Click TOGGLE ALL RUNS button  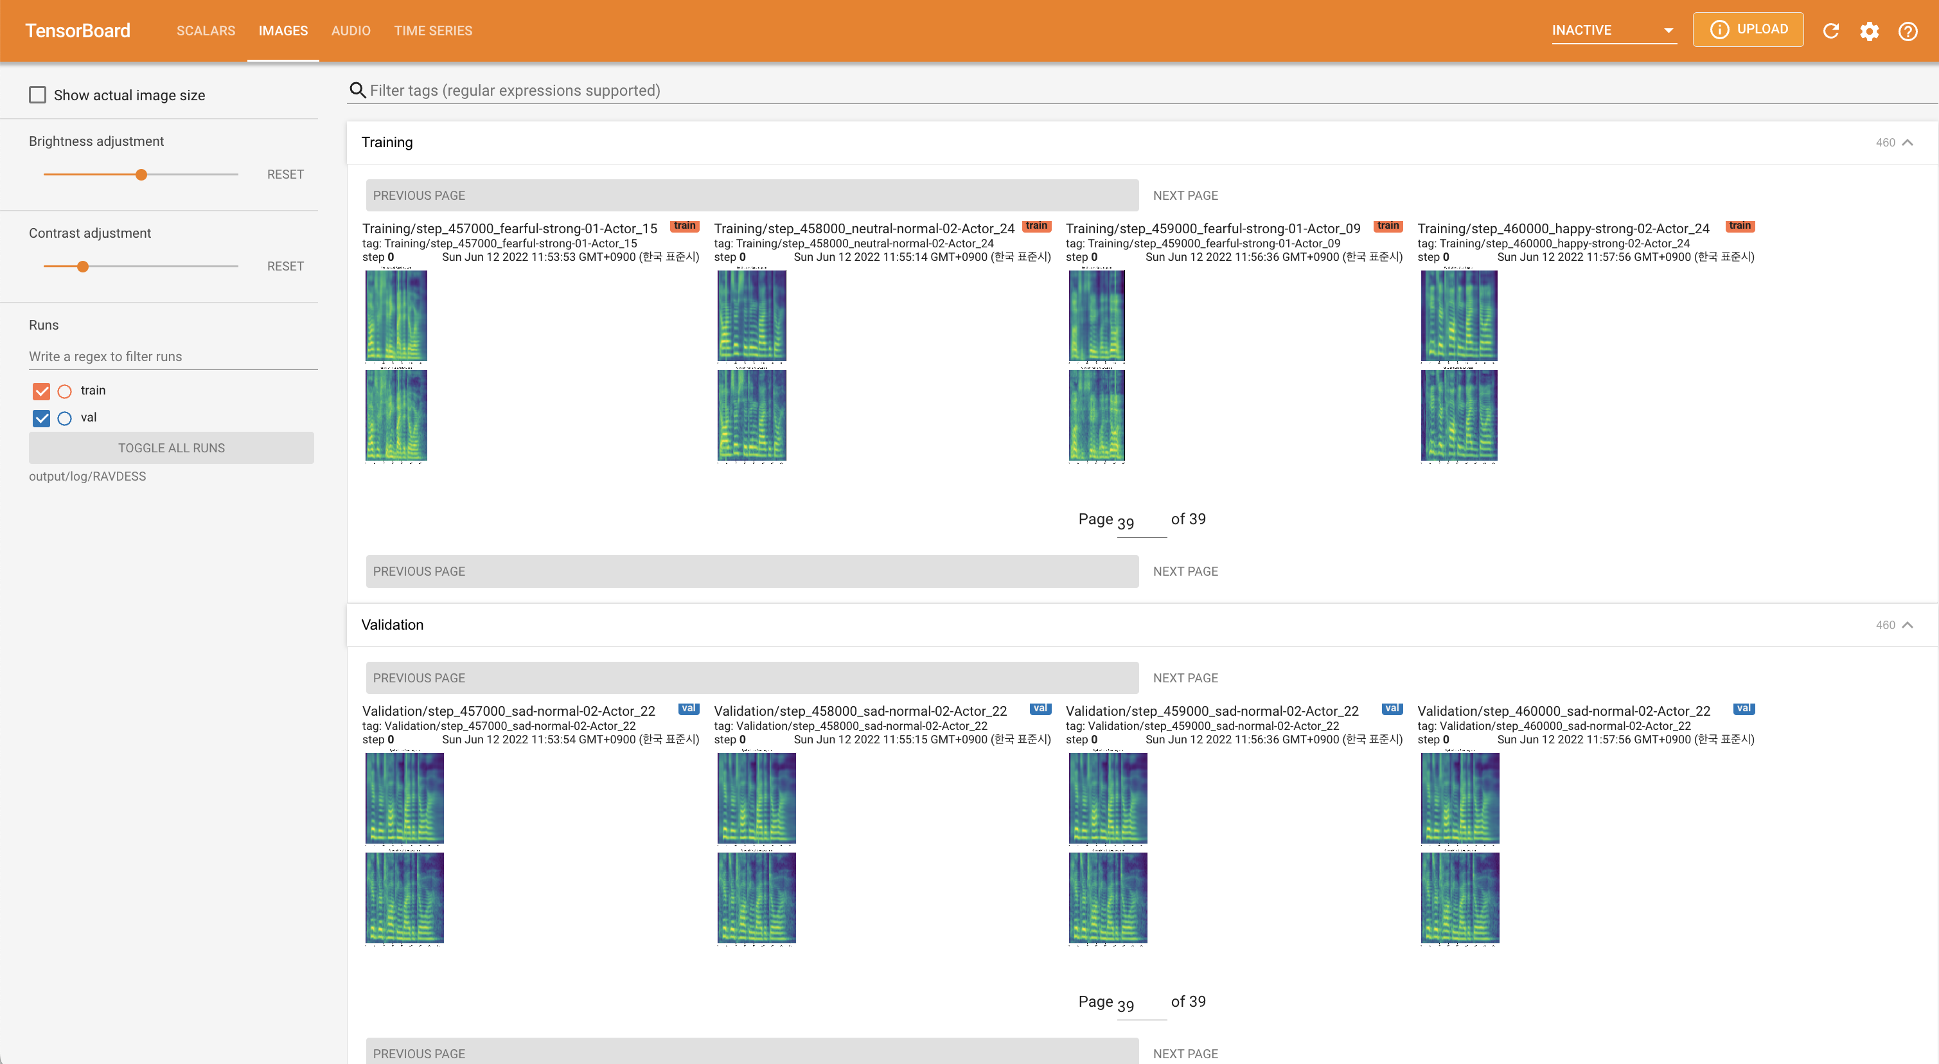pos(171,448)
